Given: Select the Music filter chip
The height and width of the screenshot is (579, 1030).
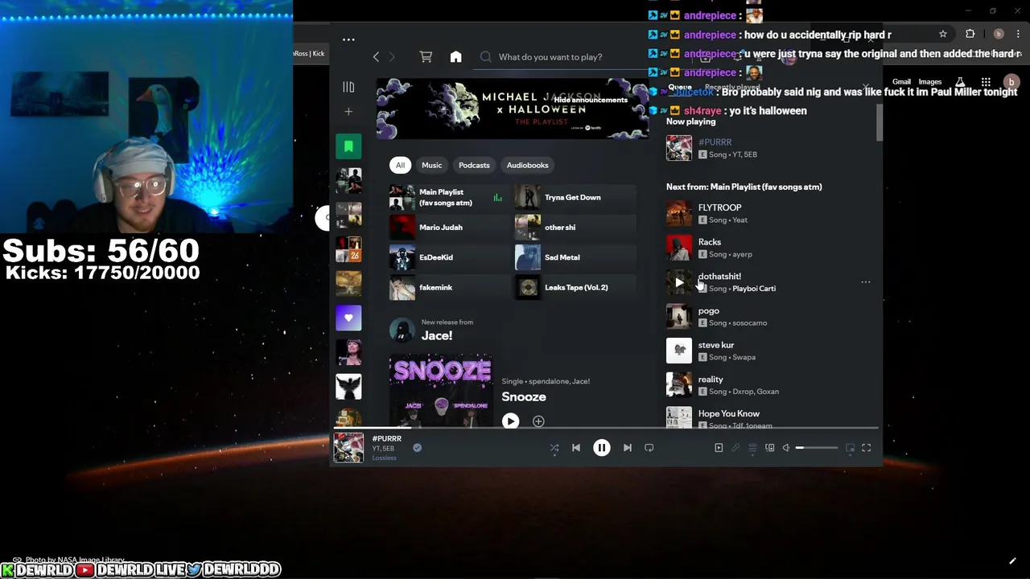Looking at the screenshot, I should (431, 165).
